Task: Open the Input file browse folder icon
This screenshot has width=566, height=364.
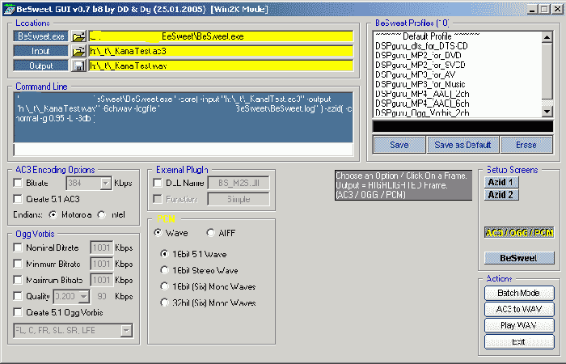Action: (78, 51)
